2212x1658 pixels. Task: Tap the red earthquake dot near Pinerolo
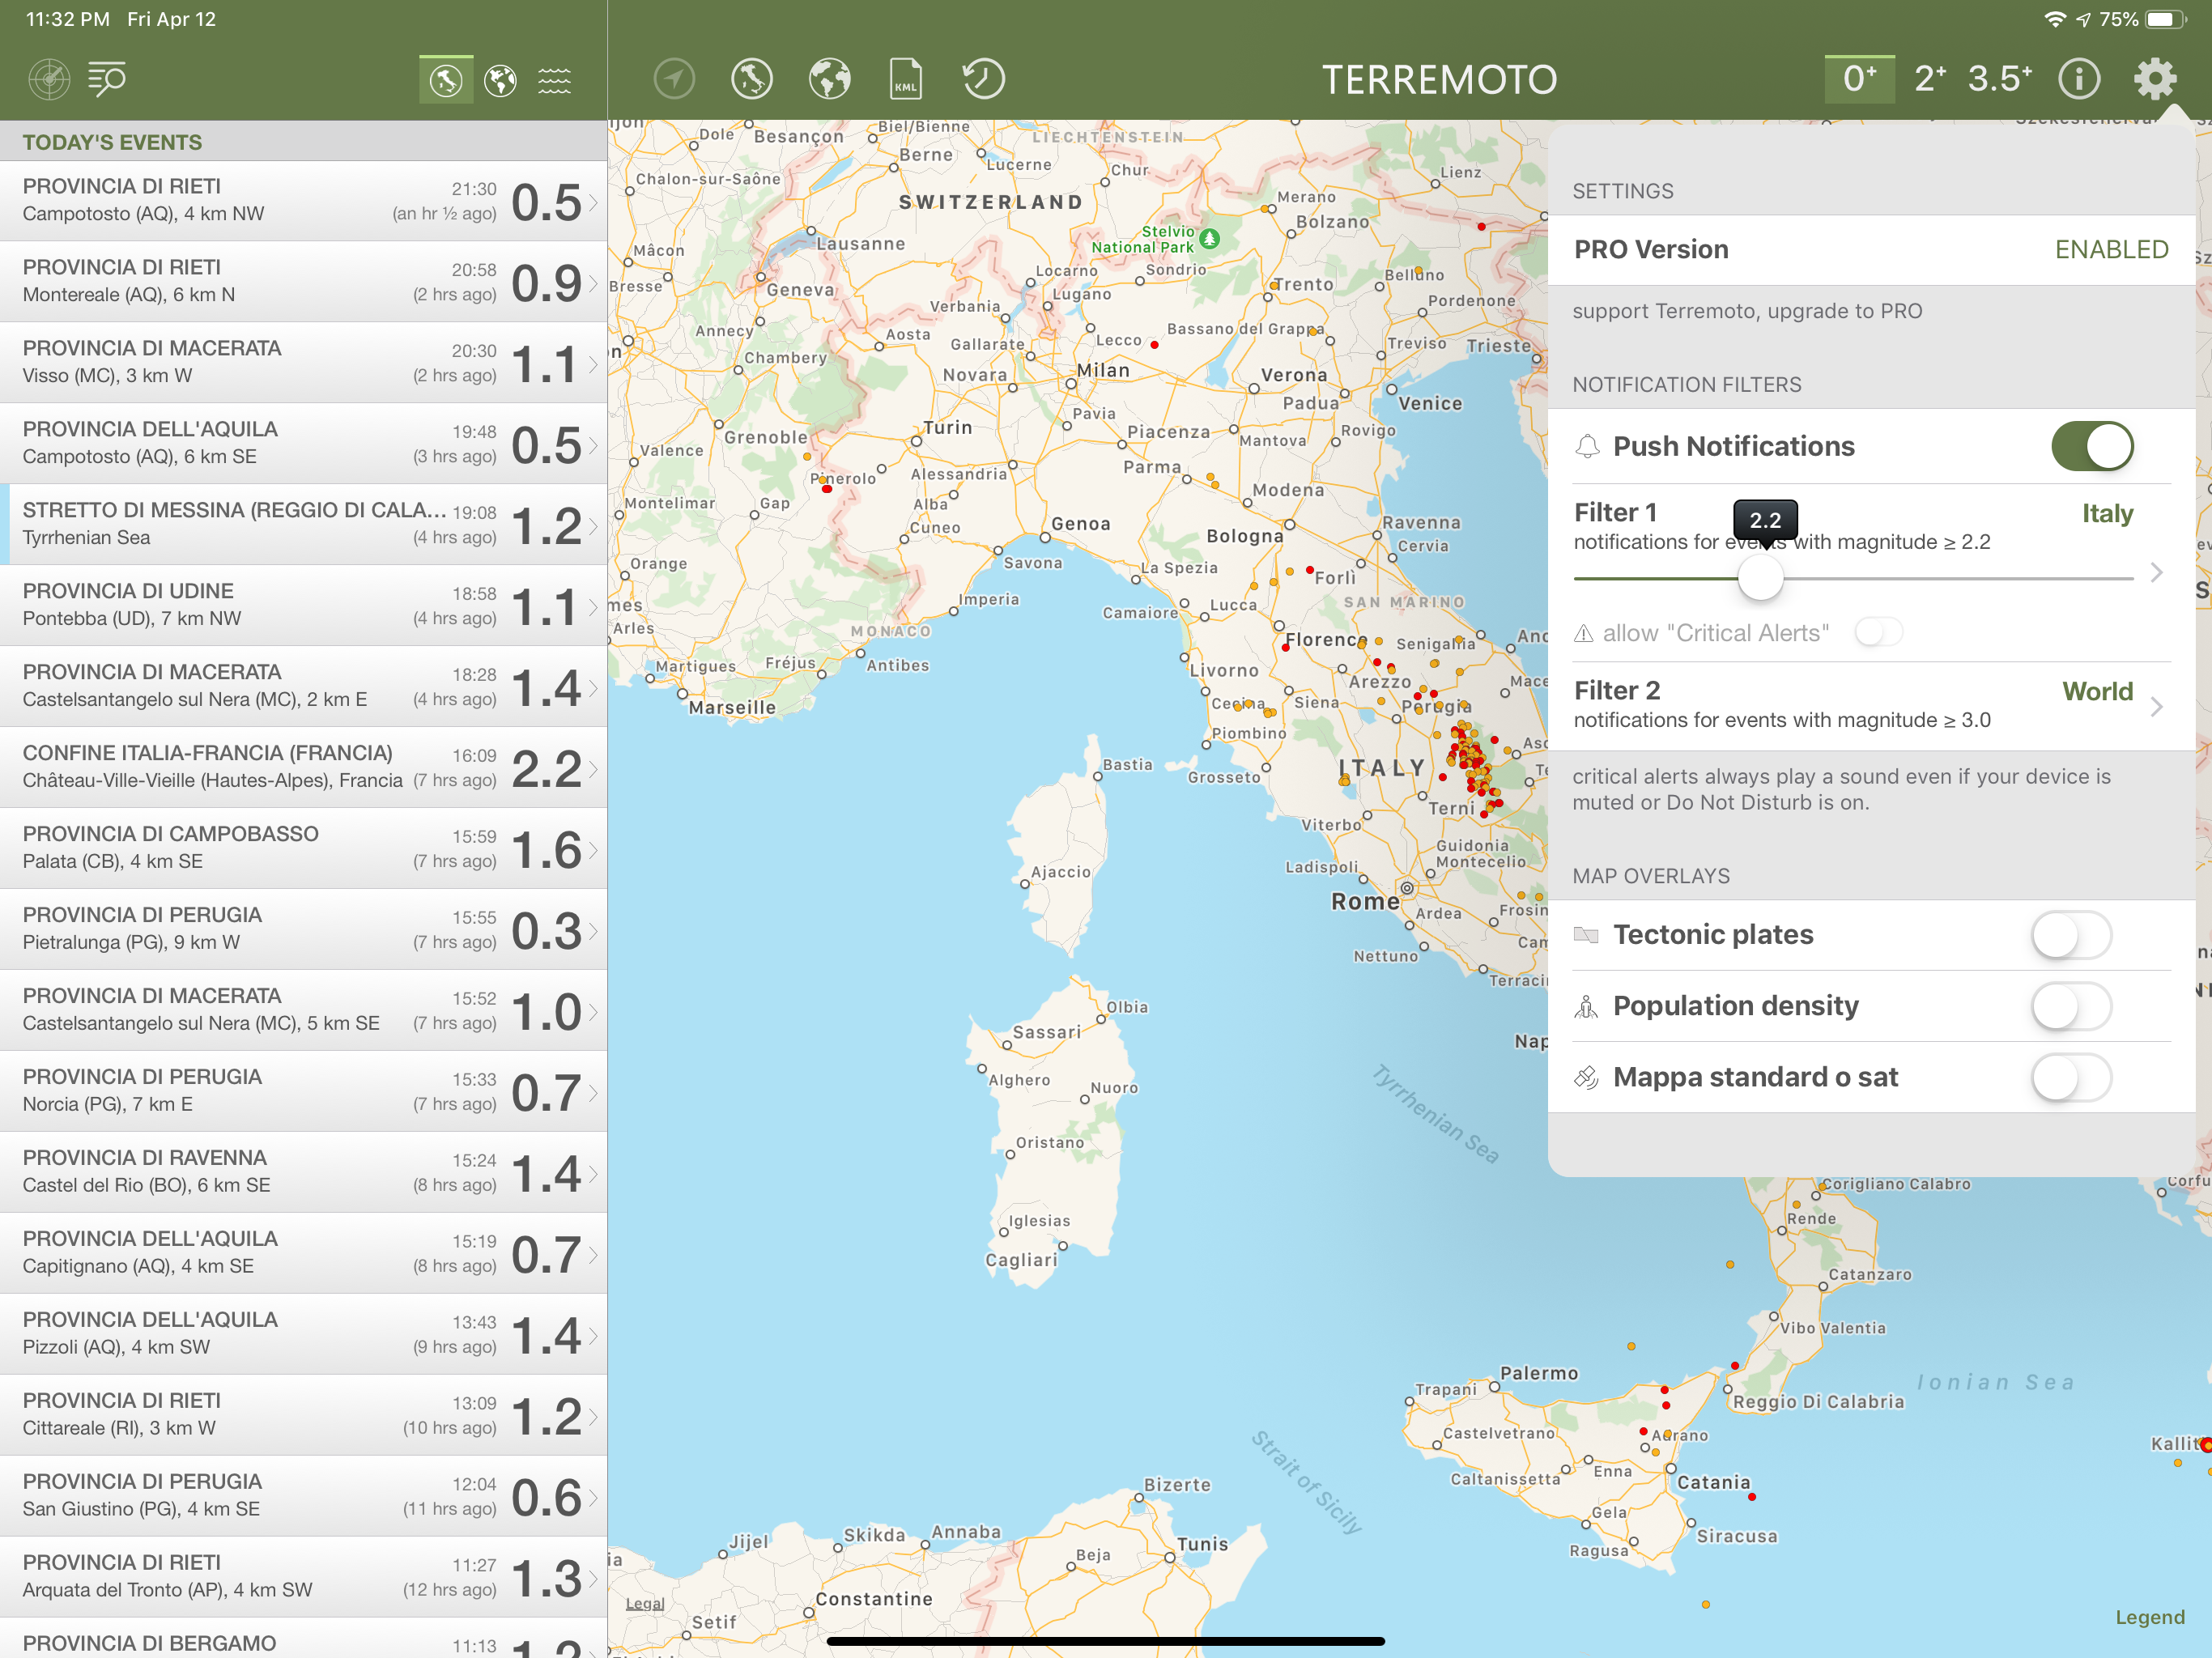pos(827,488)
